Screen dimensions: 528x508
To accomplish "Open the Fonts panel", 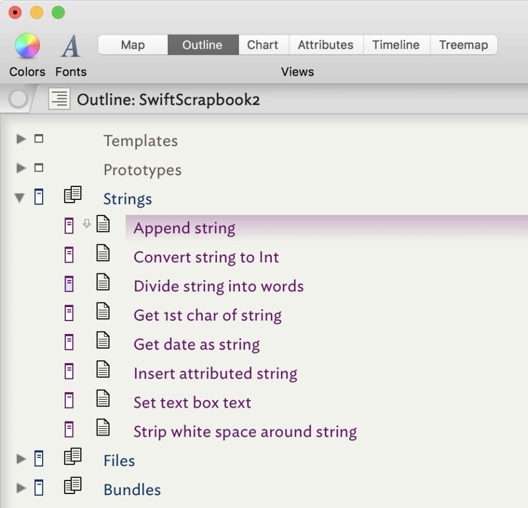I will 71,46.
